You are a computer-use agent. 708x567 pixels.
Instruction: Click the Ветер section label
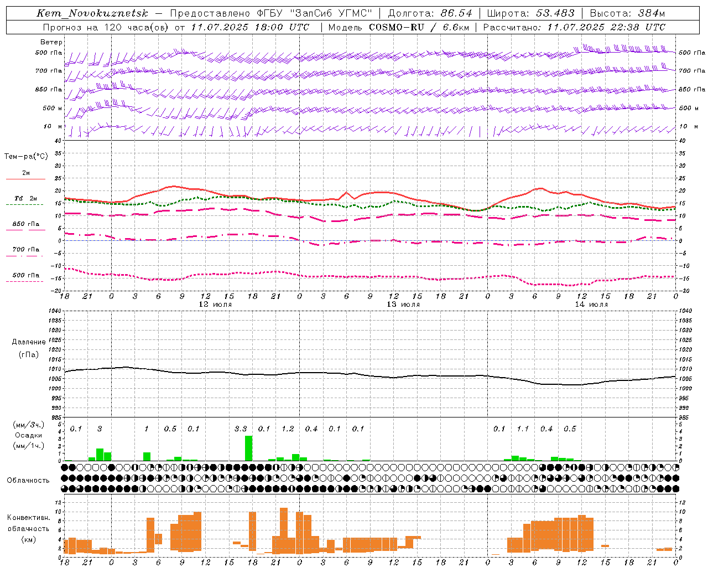[51, 42]
